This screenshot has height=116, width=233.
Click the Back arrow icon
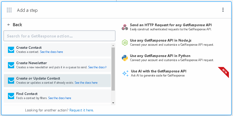point(9,25)
